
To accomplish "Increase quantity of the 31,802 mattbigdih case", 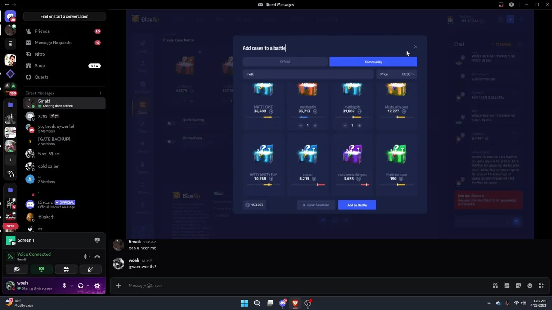I will (359, 125).
